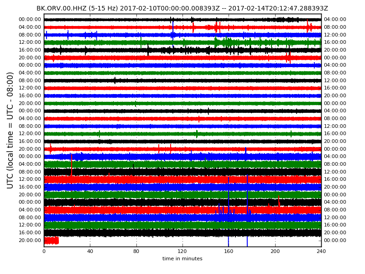Click the x-axis tick label 160
Screen dimensions: 365x274
click(x=229, y=251)
